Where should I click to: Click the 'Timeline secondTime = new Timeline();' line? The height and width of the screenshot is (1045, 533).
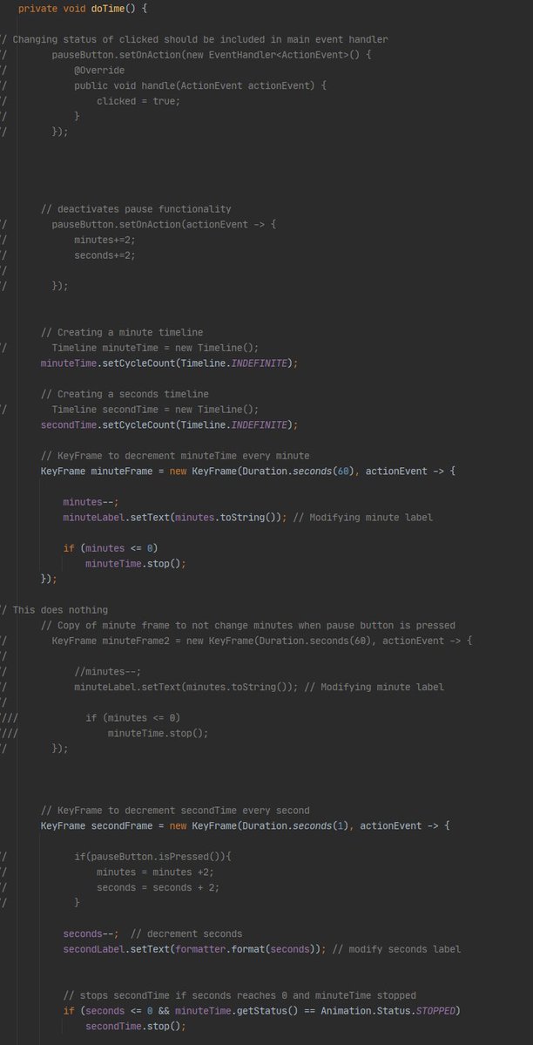(155, 409)
